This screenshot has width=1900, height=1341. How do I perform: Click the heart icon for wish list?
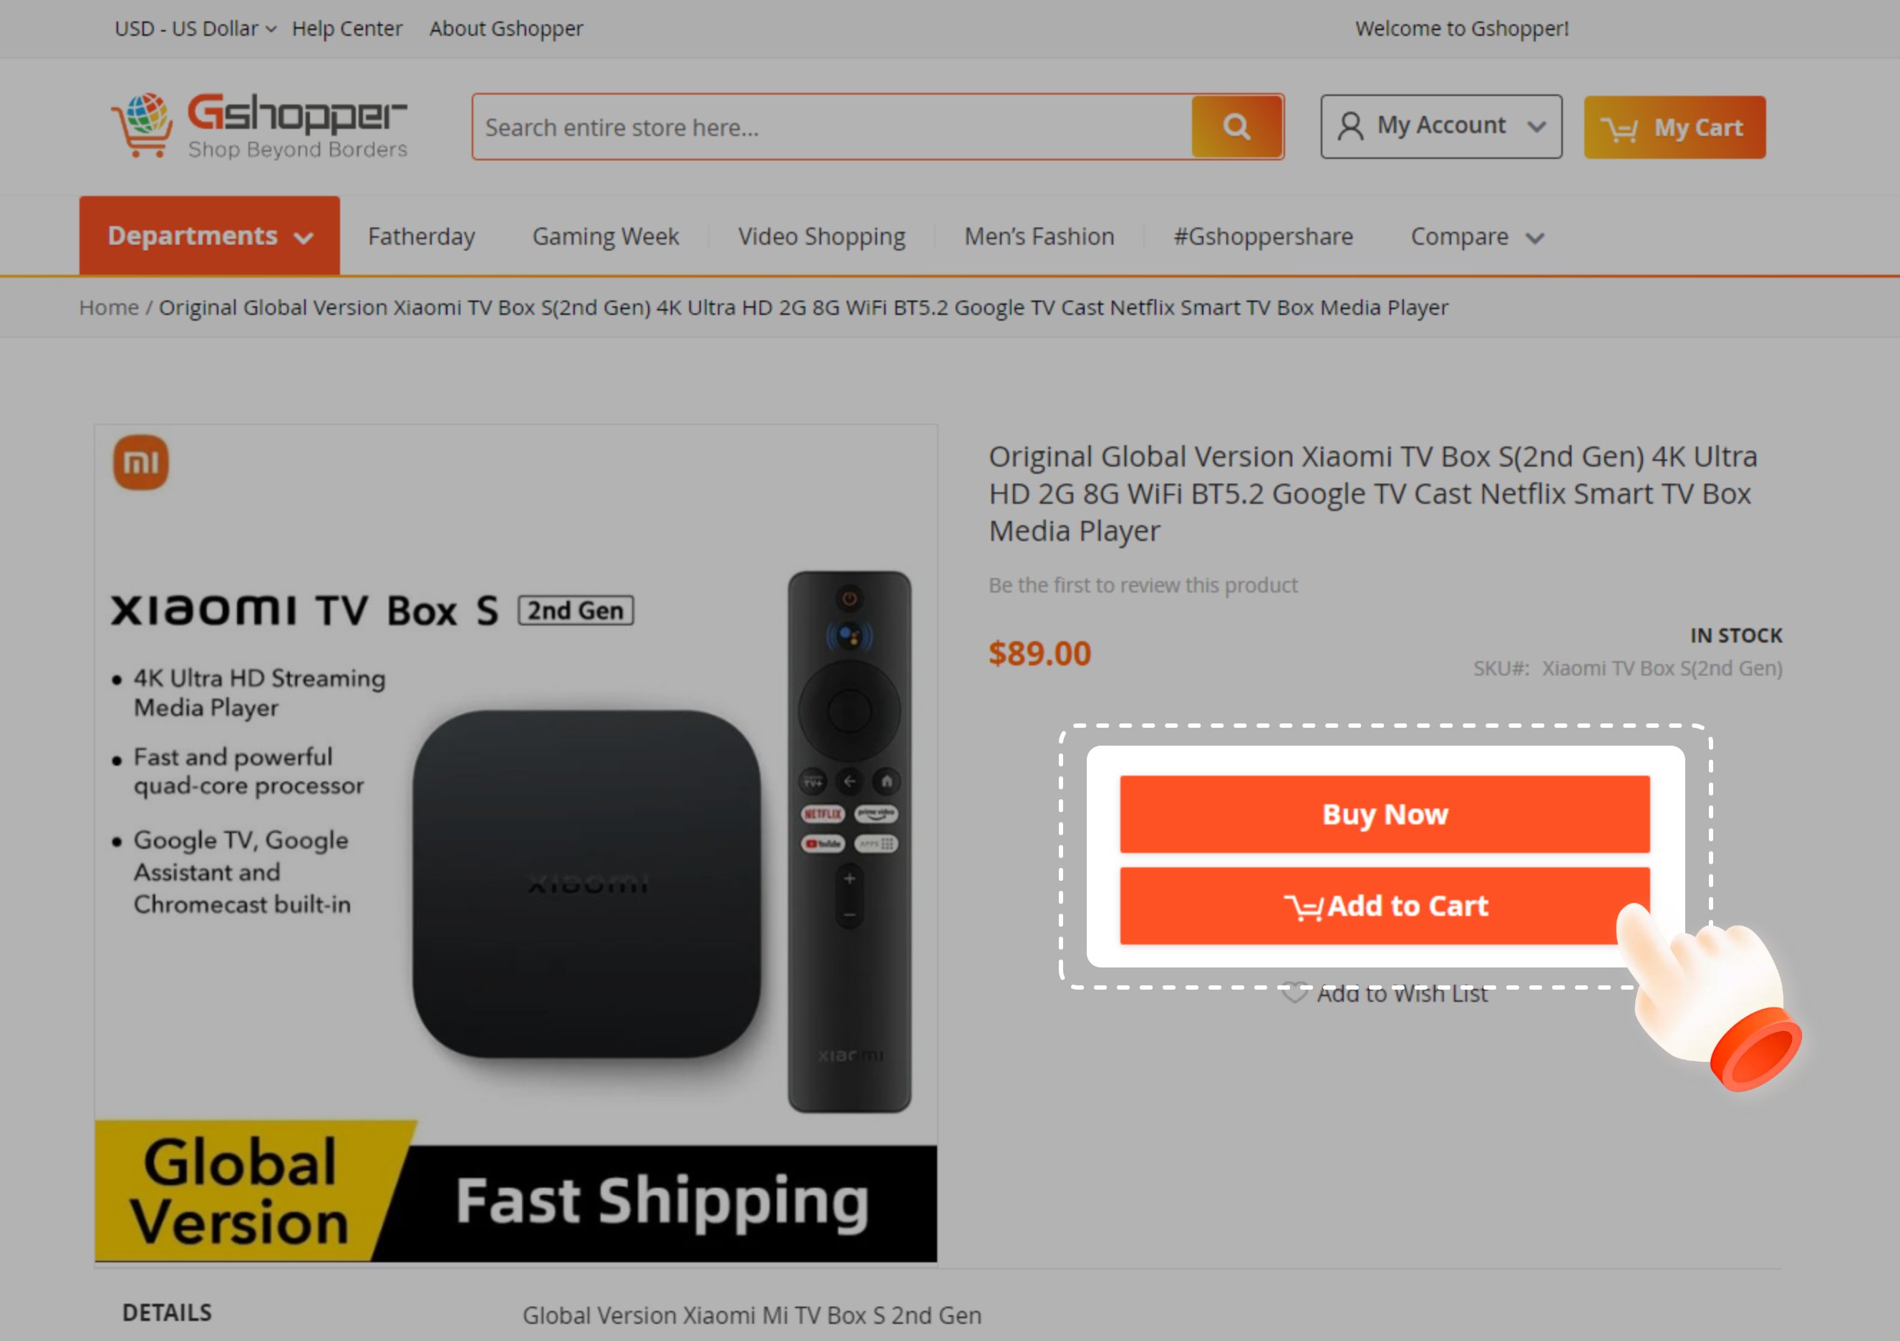point(1294,993)
